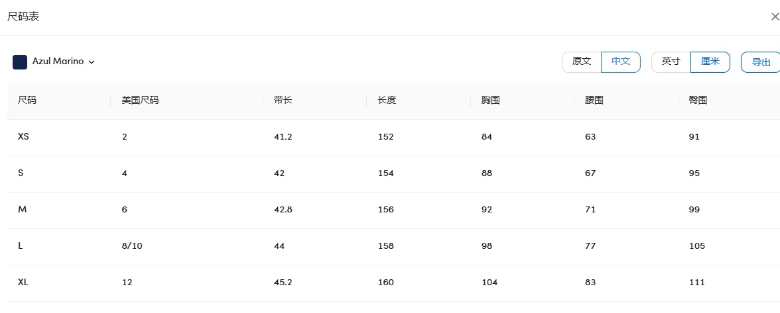
Task: Click the 美国尺码 column header
Action: (x=140, y=101)
